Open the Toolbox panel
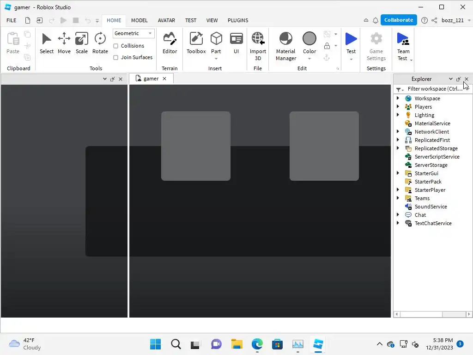Screen dimensions: 473x355 196,43
